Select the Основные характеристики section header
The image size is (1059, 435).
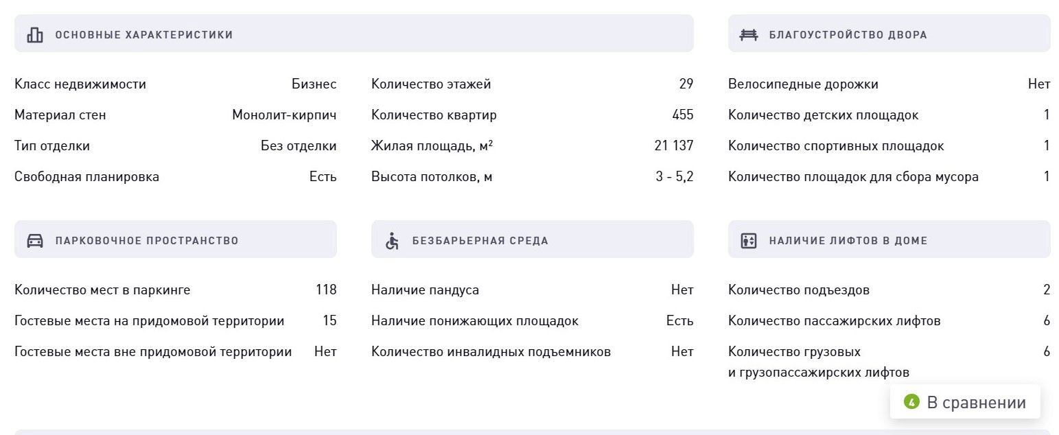tap(353, 34)
